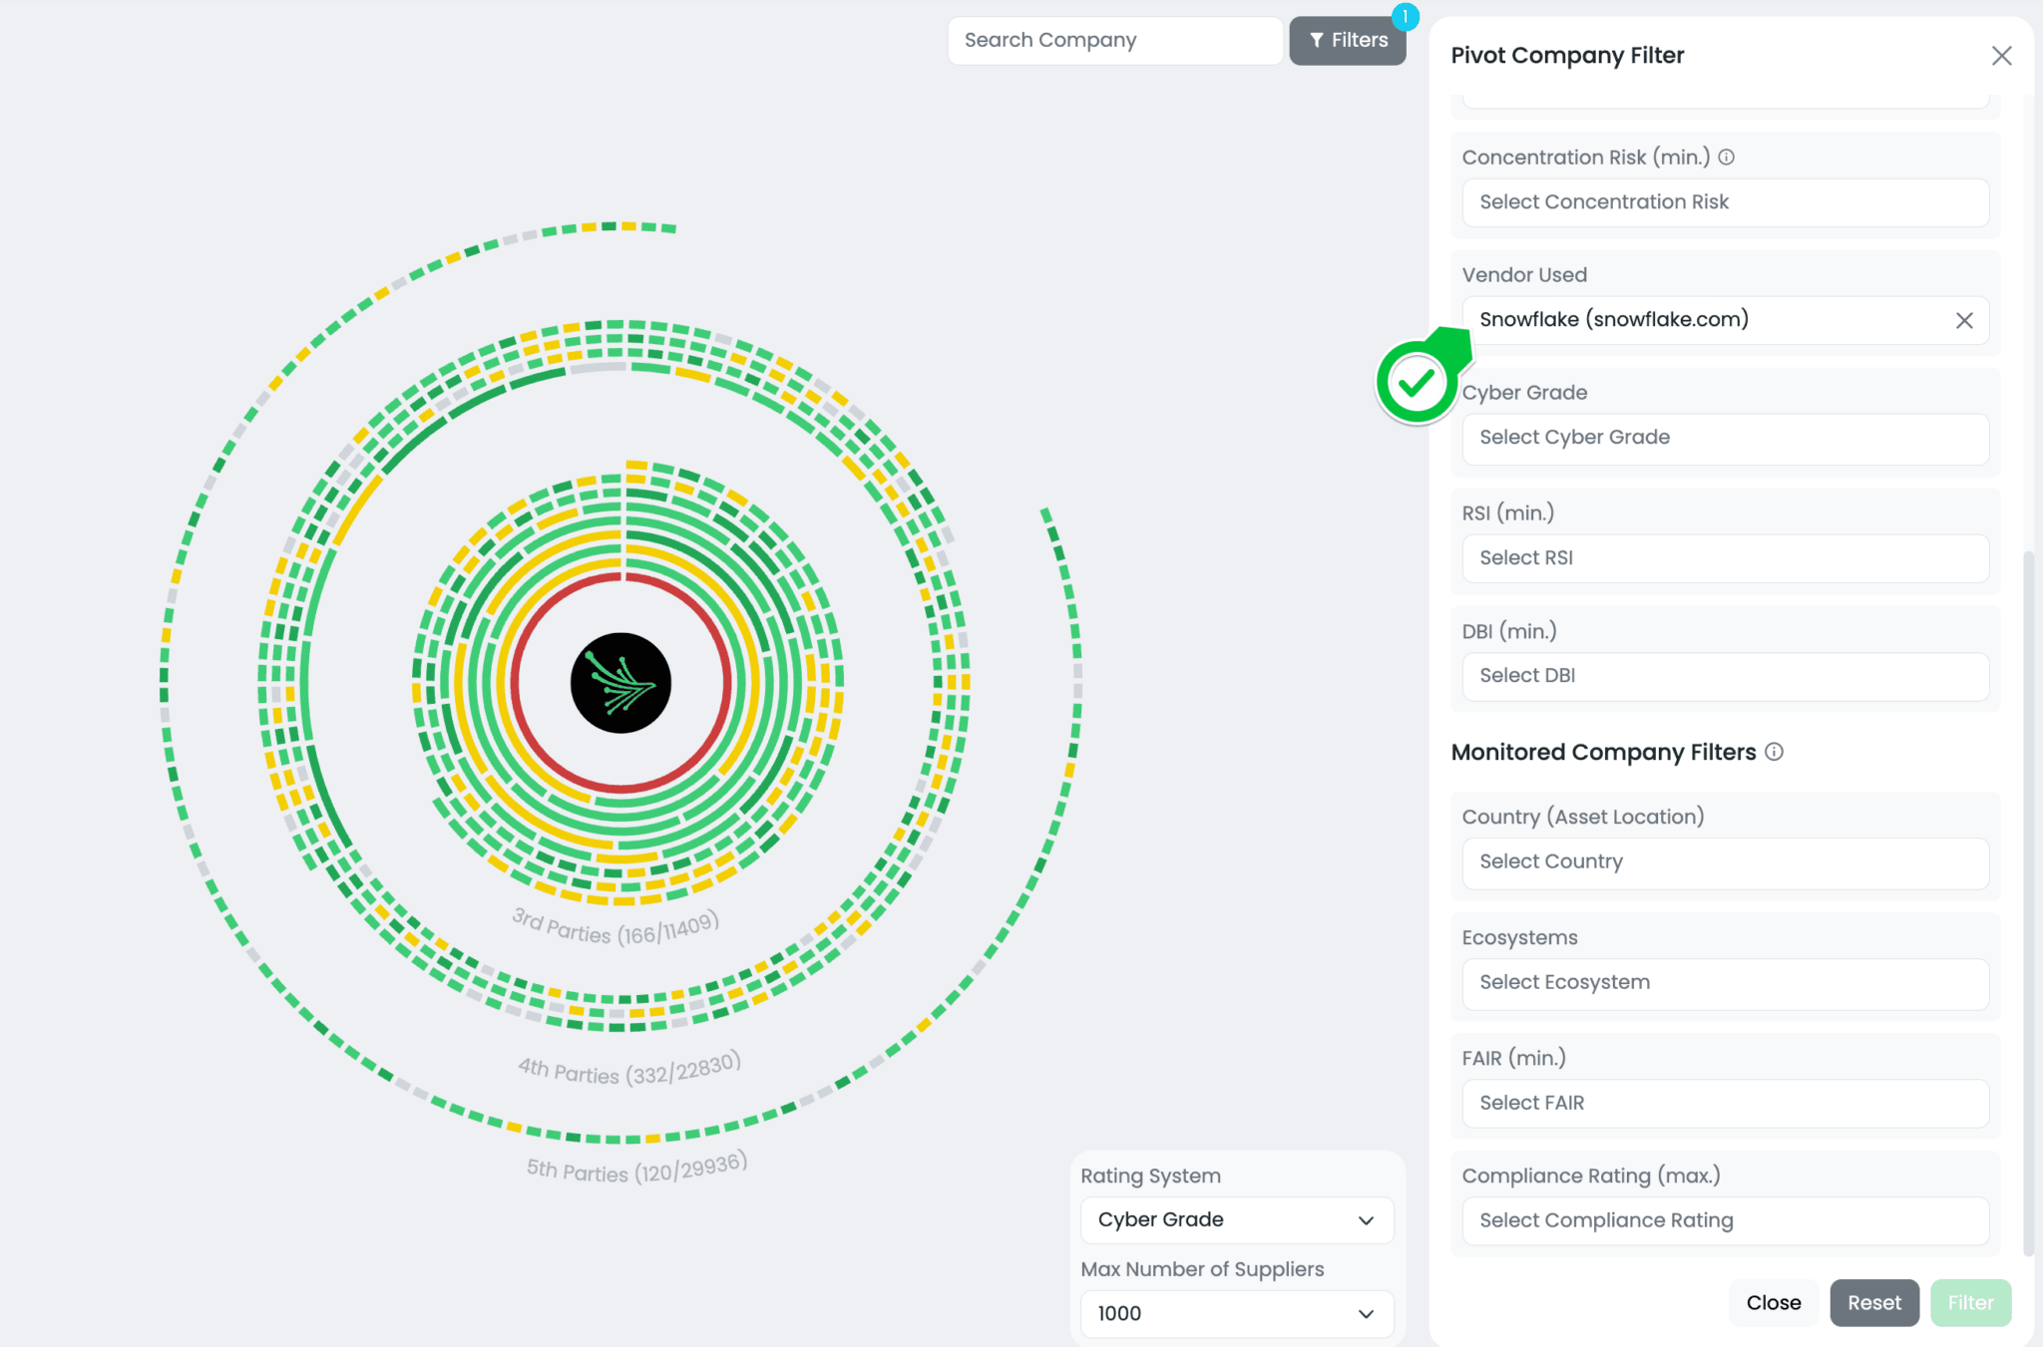The height and width of the screenshot is (1347, 2043).
Task: Open the Select Cyber Grade dropdown
Action: [x=1724, y=439]
